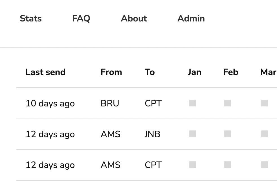Viewport: 277px width, 188px height.
Task: Sort by From column header
Action: click(111, 72)
